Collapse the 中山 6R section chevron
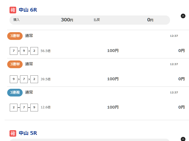The image size is (189, 141). point(183,16)
